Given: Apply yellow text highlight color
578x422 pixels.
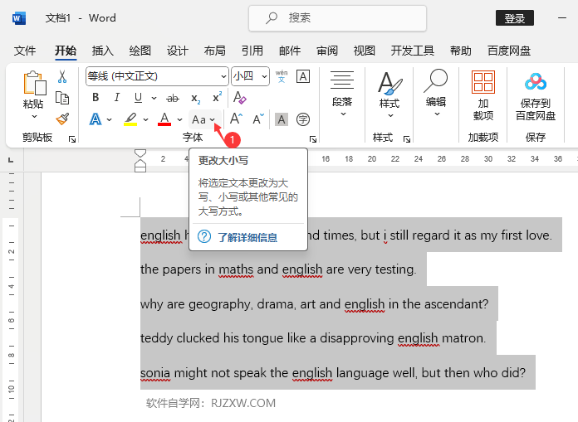Looking at the screenshot, I should tap(130, 119).
